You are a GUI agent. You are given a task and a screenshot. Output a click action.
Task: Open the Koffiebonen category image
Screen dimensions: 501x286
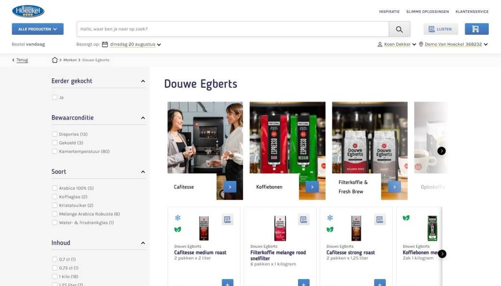tap(288, 138)
